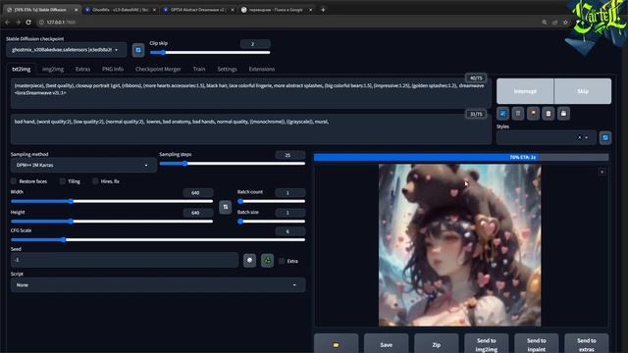628x353 pixels.
Task: Click the Zip button
Action: pyautogui.click(x=436, y=344)
